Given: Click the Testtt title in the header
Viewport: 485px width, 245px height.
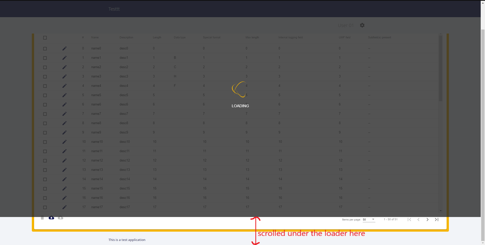Looking at the screenshot, I should 114,9.
